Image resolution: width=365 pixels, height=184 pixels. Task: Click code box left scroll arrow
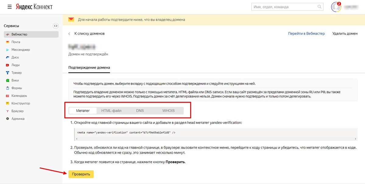point(76,139)
